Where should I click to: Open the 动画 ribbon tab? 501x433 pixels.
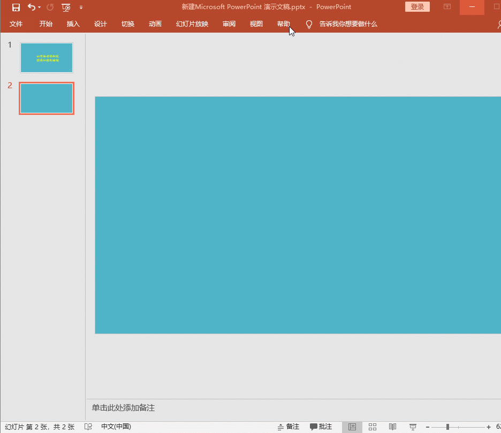click(x=155, y=24)
